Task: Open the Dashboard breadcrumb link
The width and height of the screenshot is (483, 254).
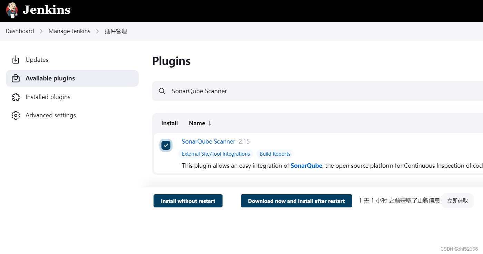Action: pos(20,31)
